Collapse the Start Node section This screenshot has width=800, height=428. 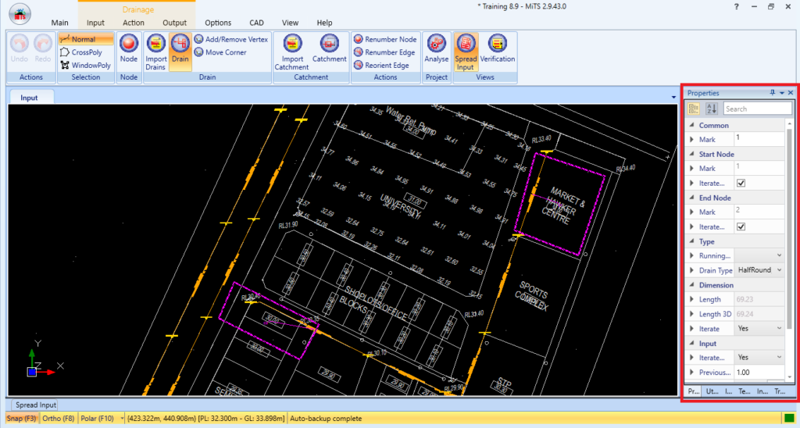click(692, 154)
